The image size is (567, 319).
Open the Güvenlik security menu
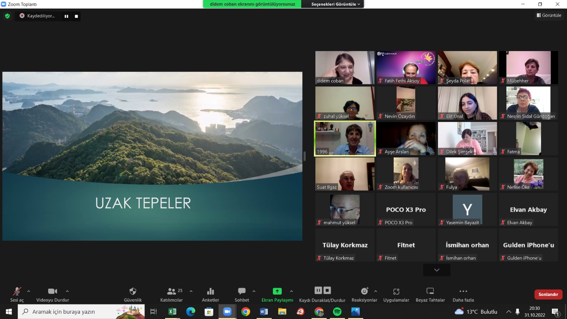coord(133,295)
